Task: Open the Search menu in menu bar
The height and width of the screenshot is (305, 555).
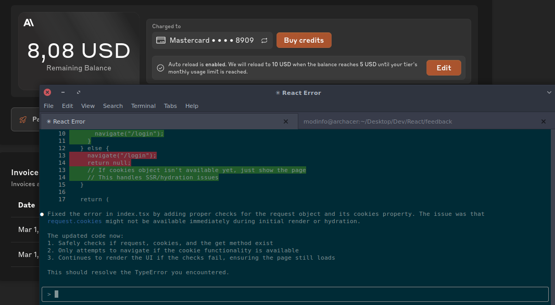Action: pyautogui.click(x=112, y=106)
